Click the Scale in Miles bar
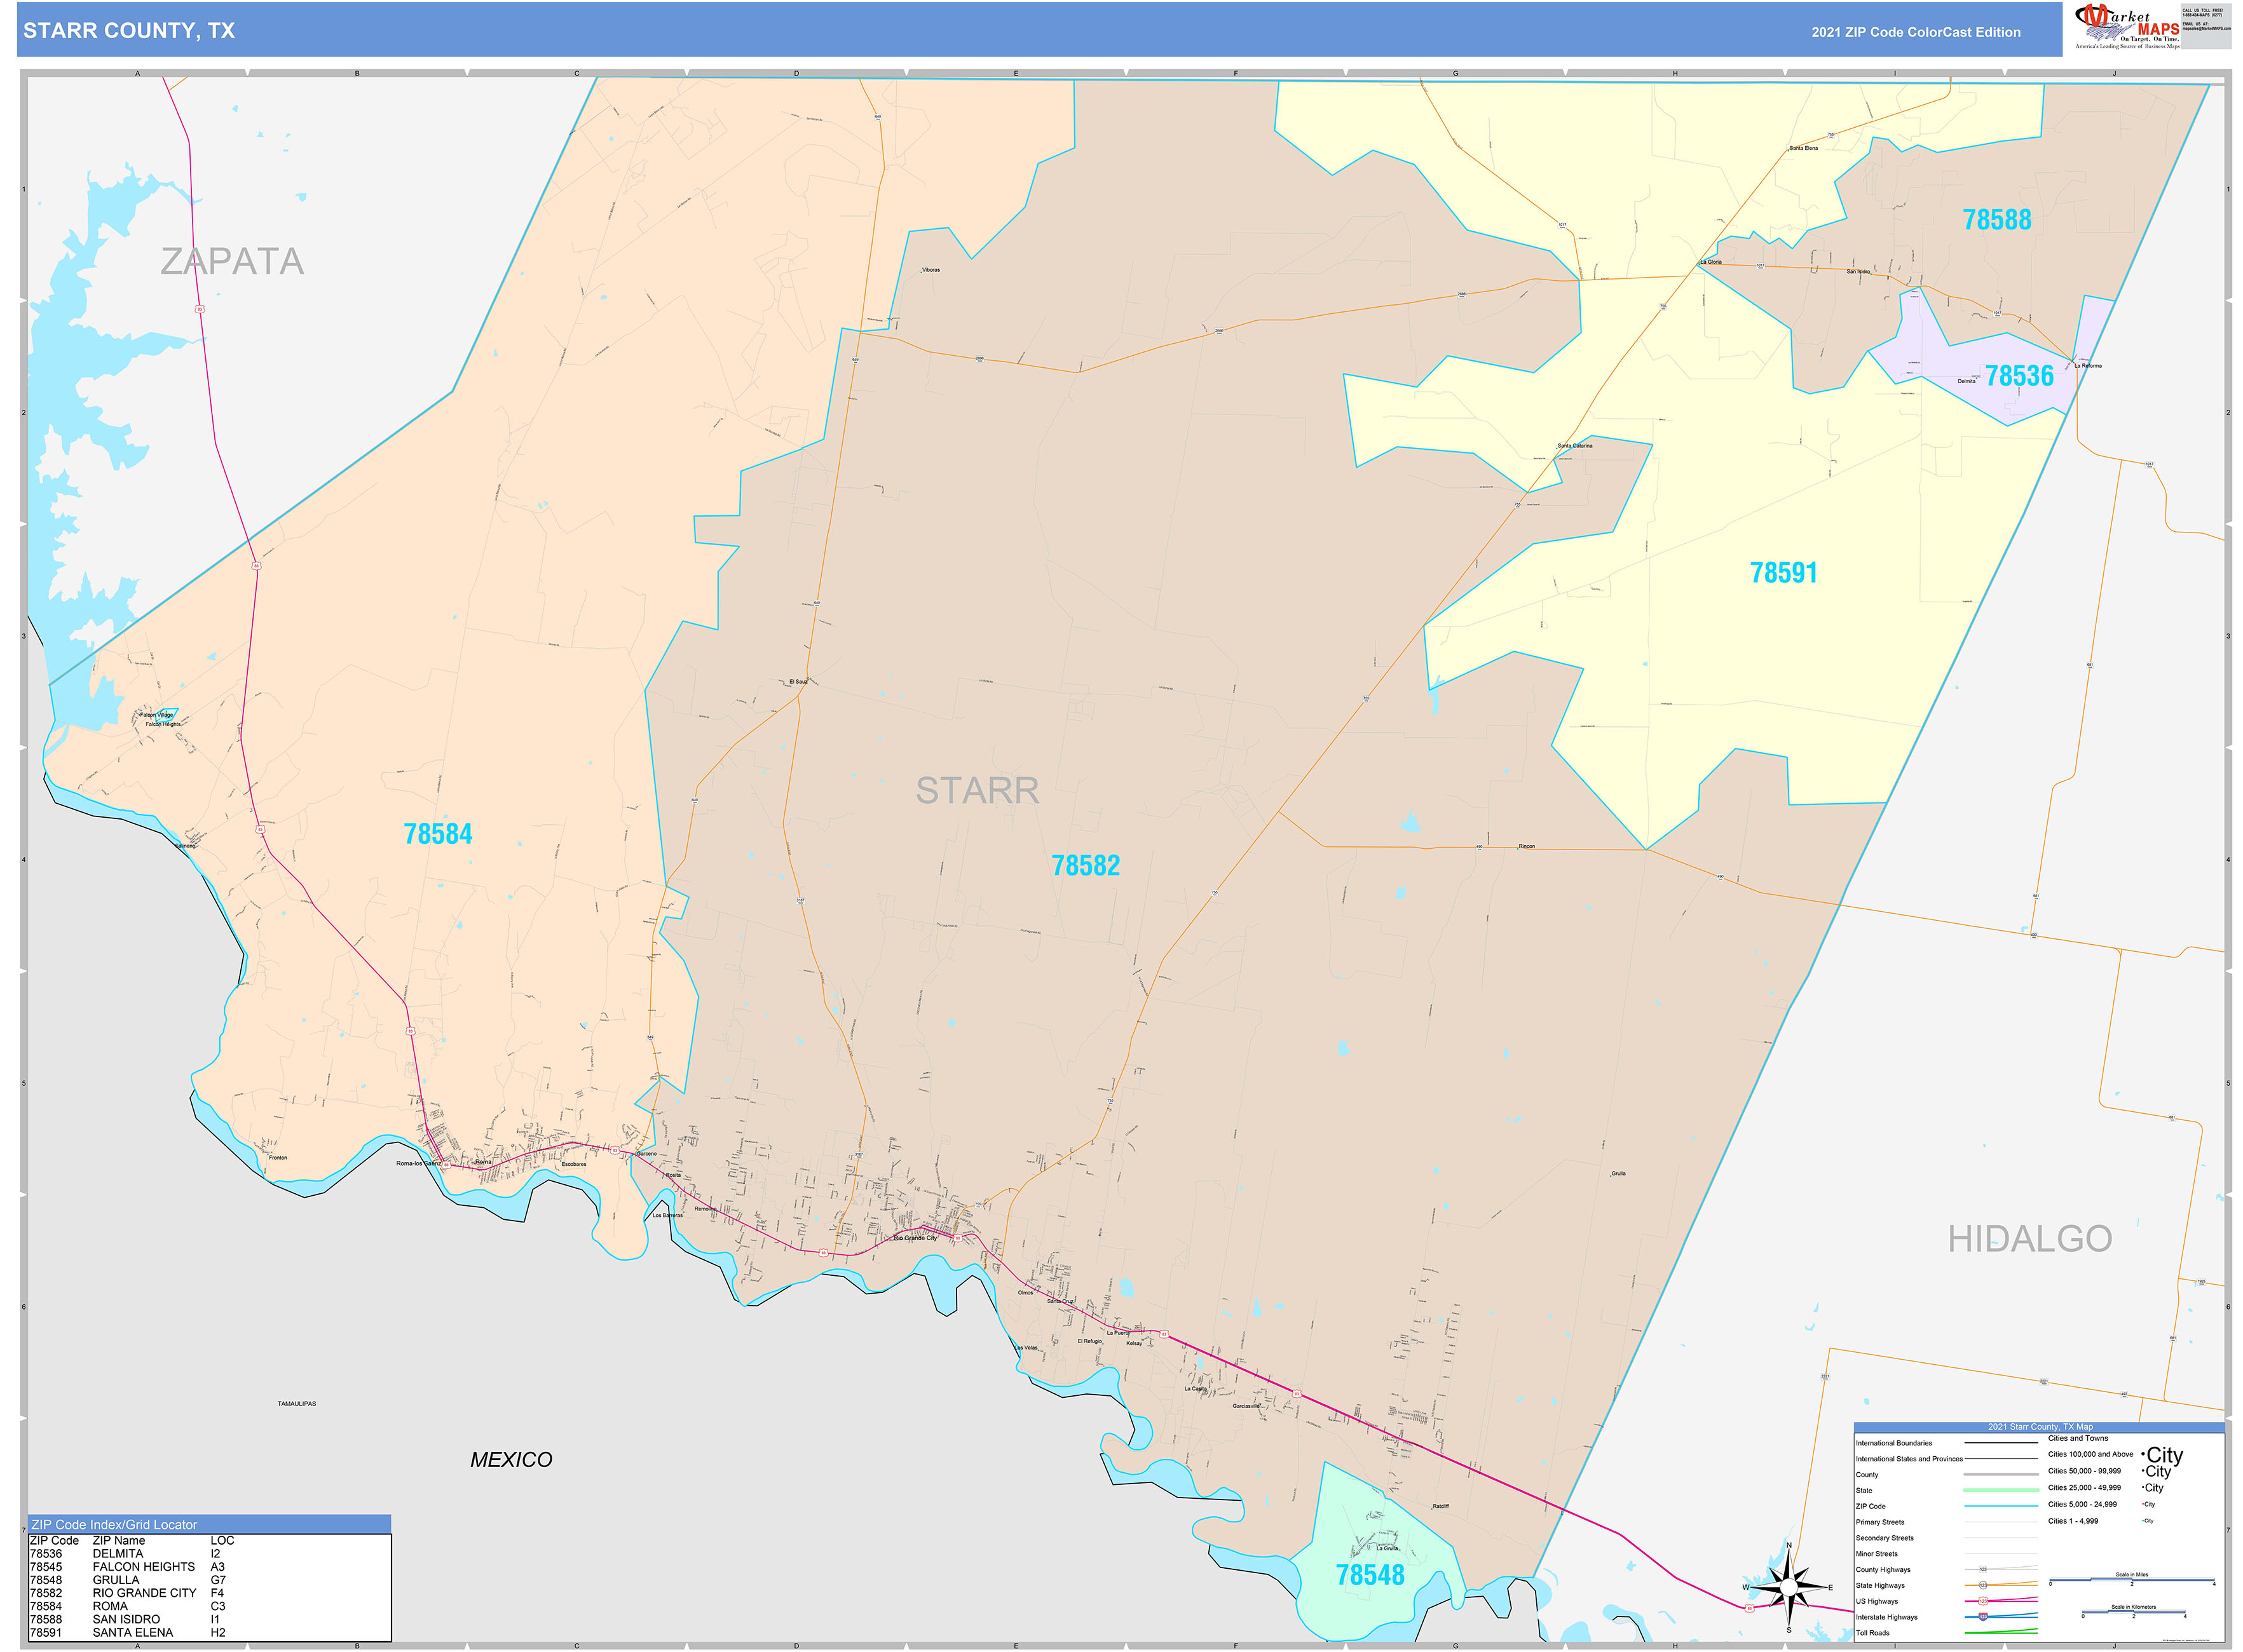 point(2131,1581)
